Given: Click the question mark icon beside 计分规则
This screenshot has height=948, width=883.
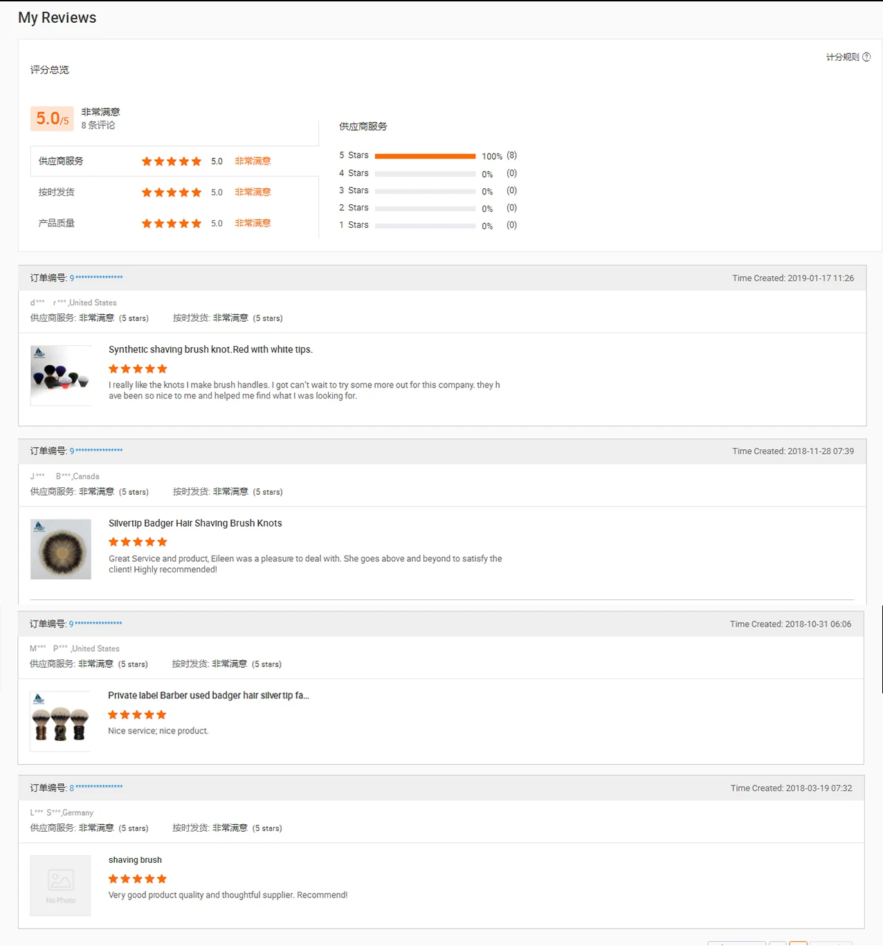Looking at the screenshot, I should (x=866, y=57).
